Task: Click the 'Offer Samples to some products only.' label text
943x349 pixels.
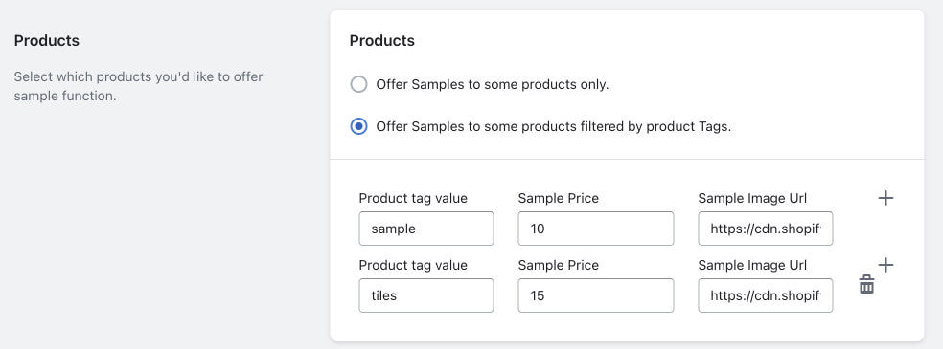Action: click(493, 84)
